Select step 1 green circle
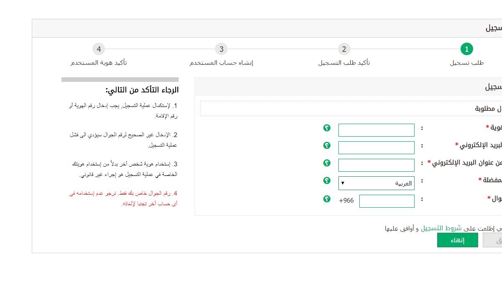Image resolution: width=502 pixels, height=282 pixels. coord(466,49)
